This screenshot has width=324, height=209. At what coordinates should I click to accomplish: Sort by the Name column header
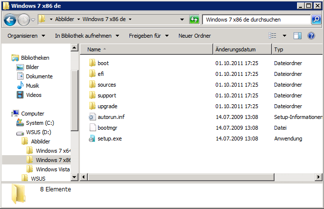click(x=146, y=49)
